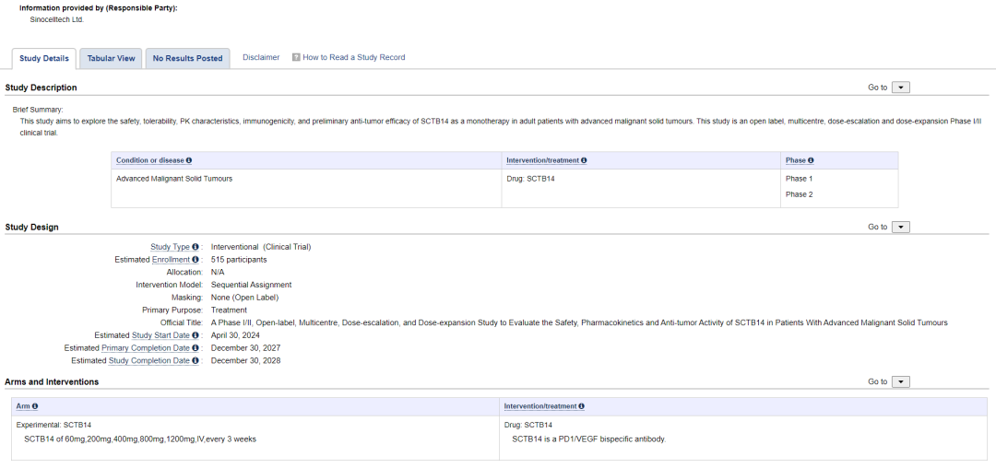Open Go to dropdown in Study Design
The height and width of the screenshot is (468, 996).
[901, 227]
